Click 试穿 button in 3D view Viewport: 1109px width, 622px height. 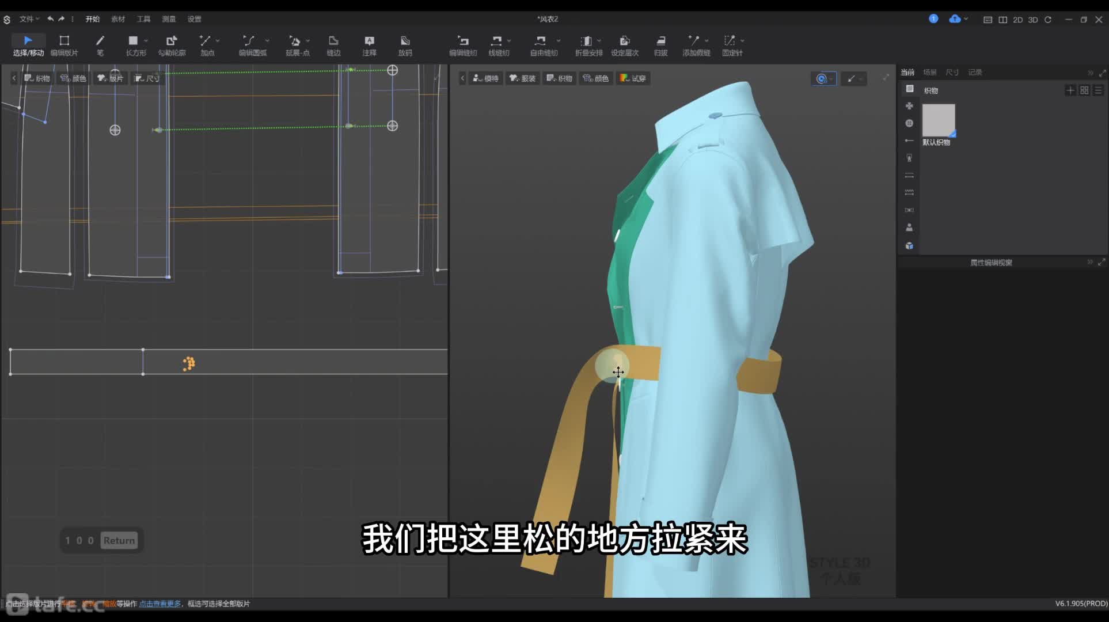[633, 78]
